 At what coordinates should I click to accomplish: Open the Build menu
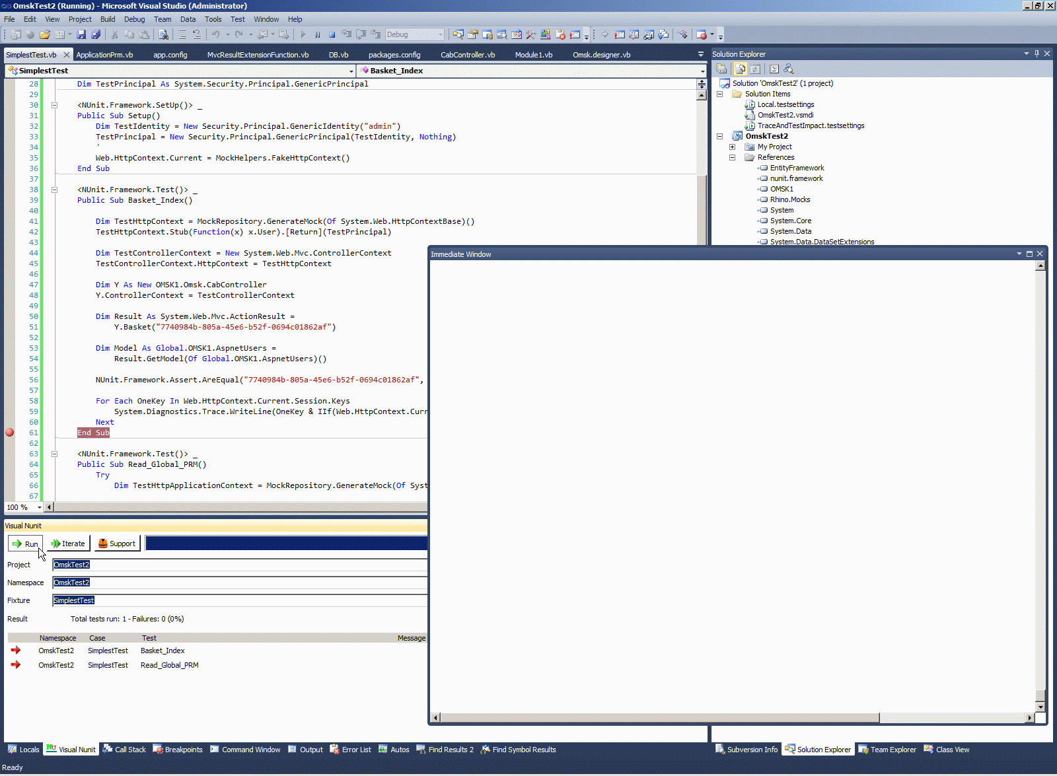[x=108, y=19]
